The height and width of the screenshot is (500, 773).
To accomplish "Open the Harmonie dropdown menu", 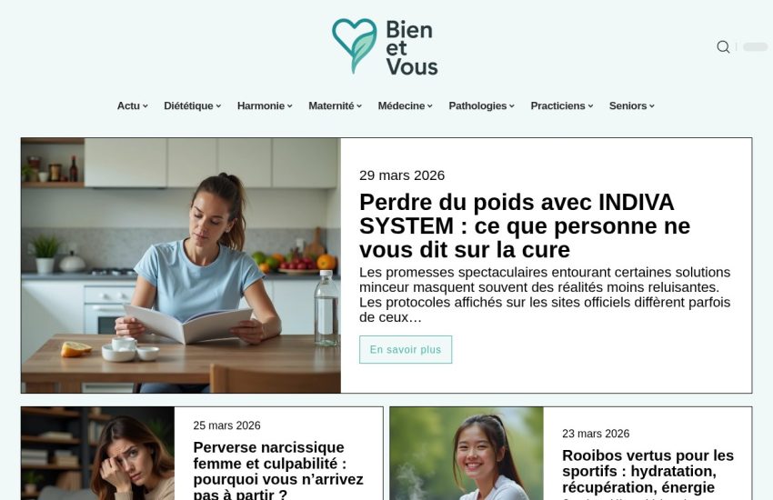I will click(x=265, y=106).
